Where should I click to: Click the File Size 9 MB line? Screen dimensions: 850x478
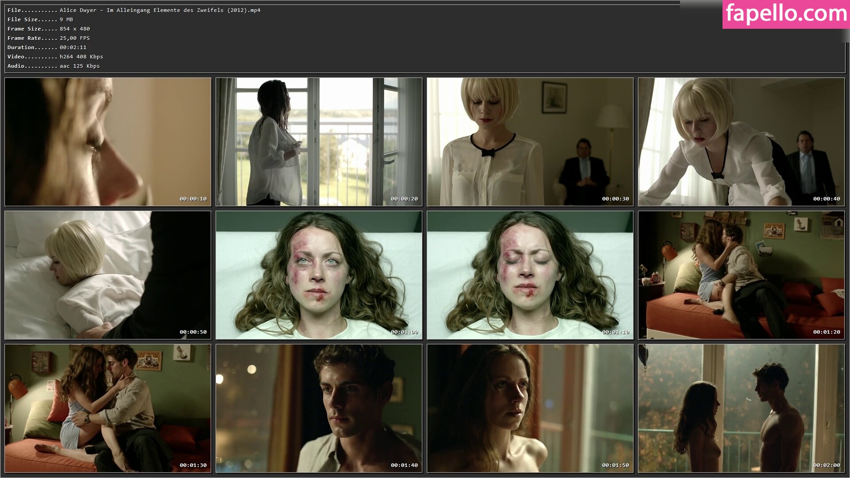(40, 19)
